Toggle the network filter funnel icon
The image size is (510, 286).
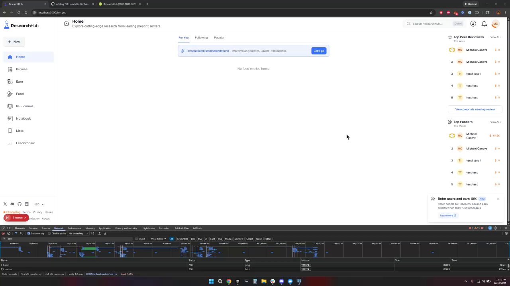(16, 234)
